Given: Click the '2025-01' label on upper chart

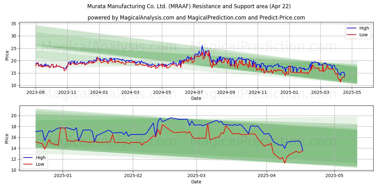Looking at the screenshot, I should (x=289, y=92).
